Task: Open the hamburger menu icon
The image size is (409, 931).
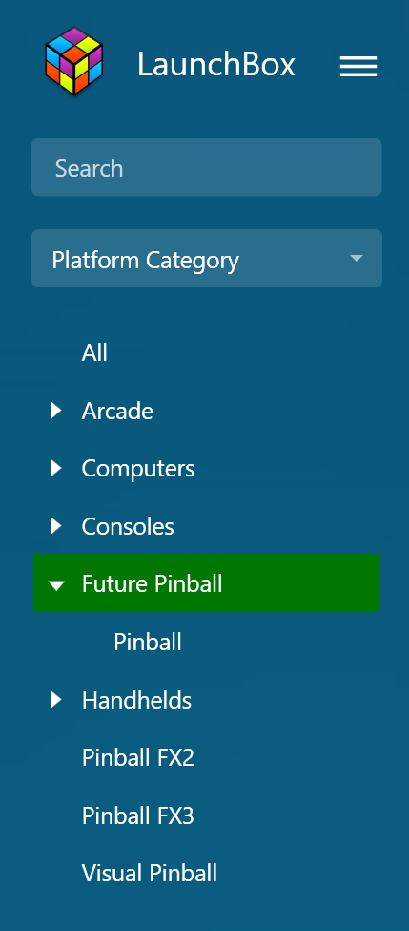Action: [358, 67]
